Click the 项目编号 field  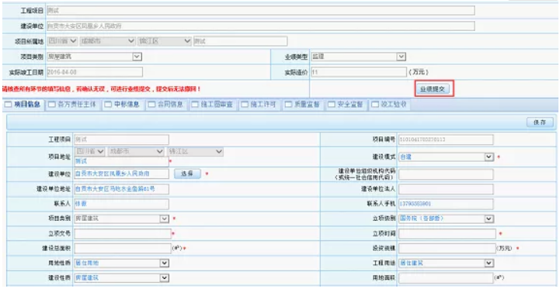pyautogui.click(x=446, y=139)
